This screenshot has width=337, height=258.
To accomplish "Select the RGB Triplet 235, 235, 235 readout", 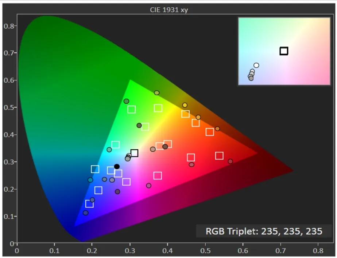I will click(x=264, y=231).
